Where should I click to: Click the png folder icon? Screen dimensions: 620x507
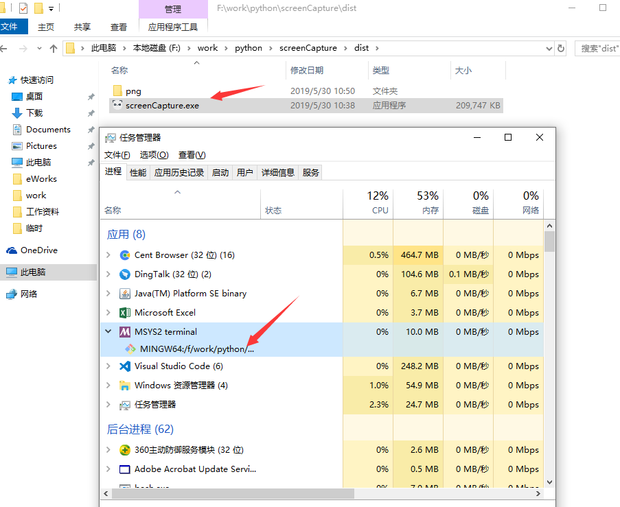tap(117, 91)
